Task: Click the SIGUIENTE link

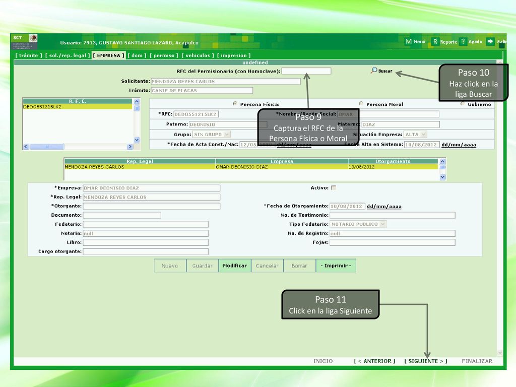Action: pos(425,361)
